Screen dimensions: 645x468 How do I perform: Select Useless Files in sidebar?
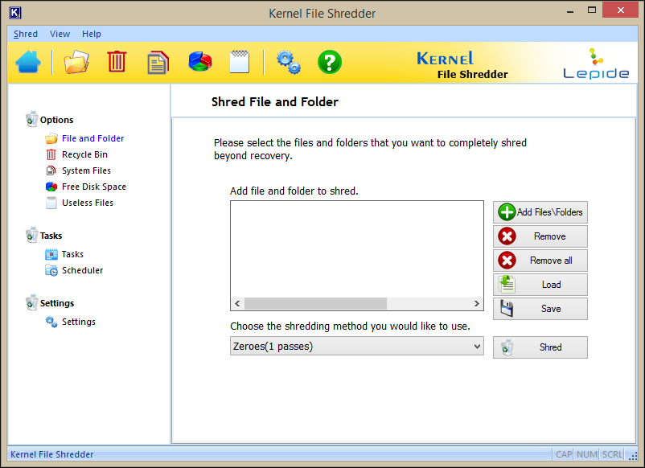tap(88, 203)
